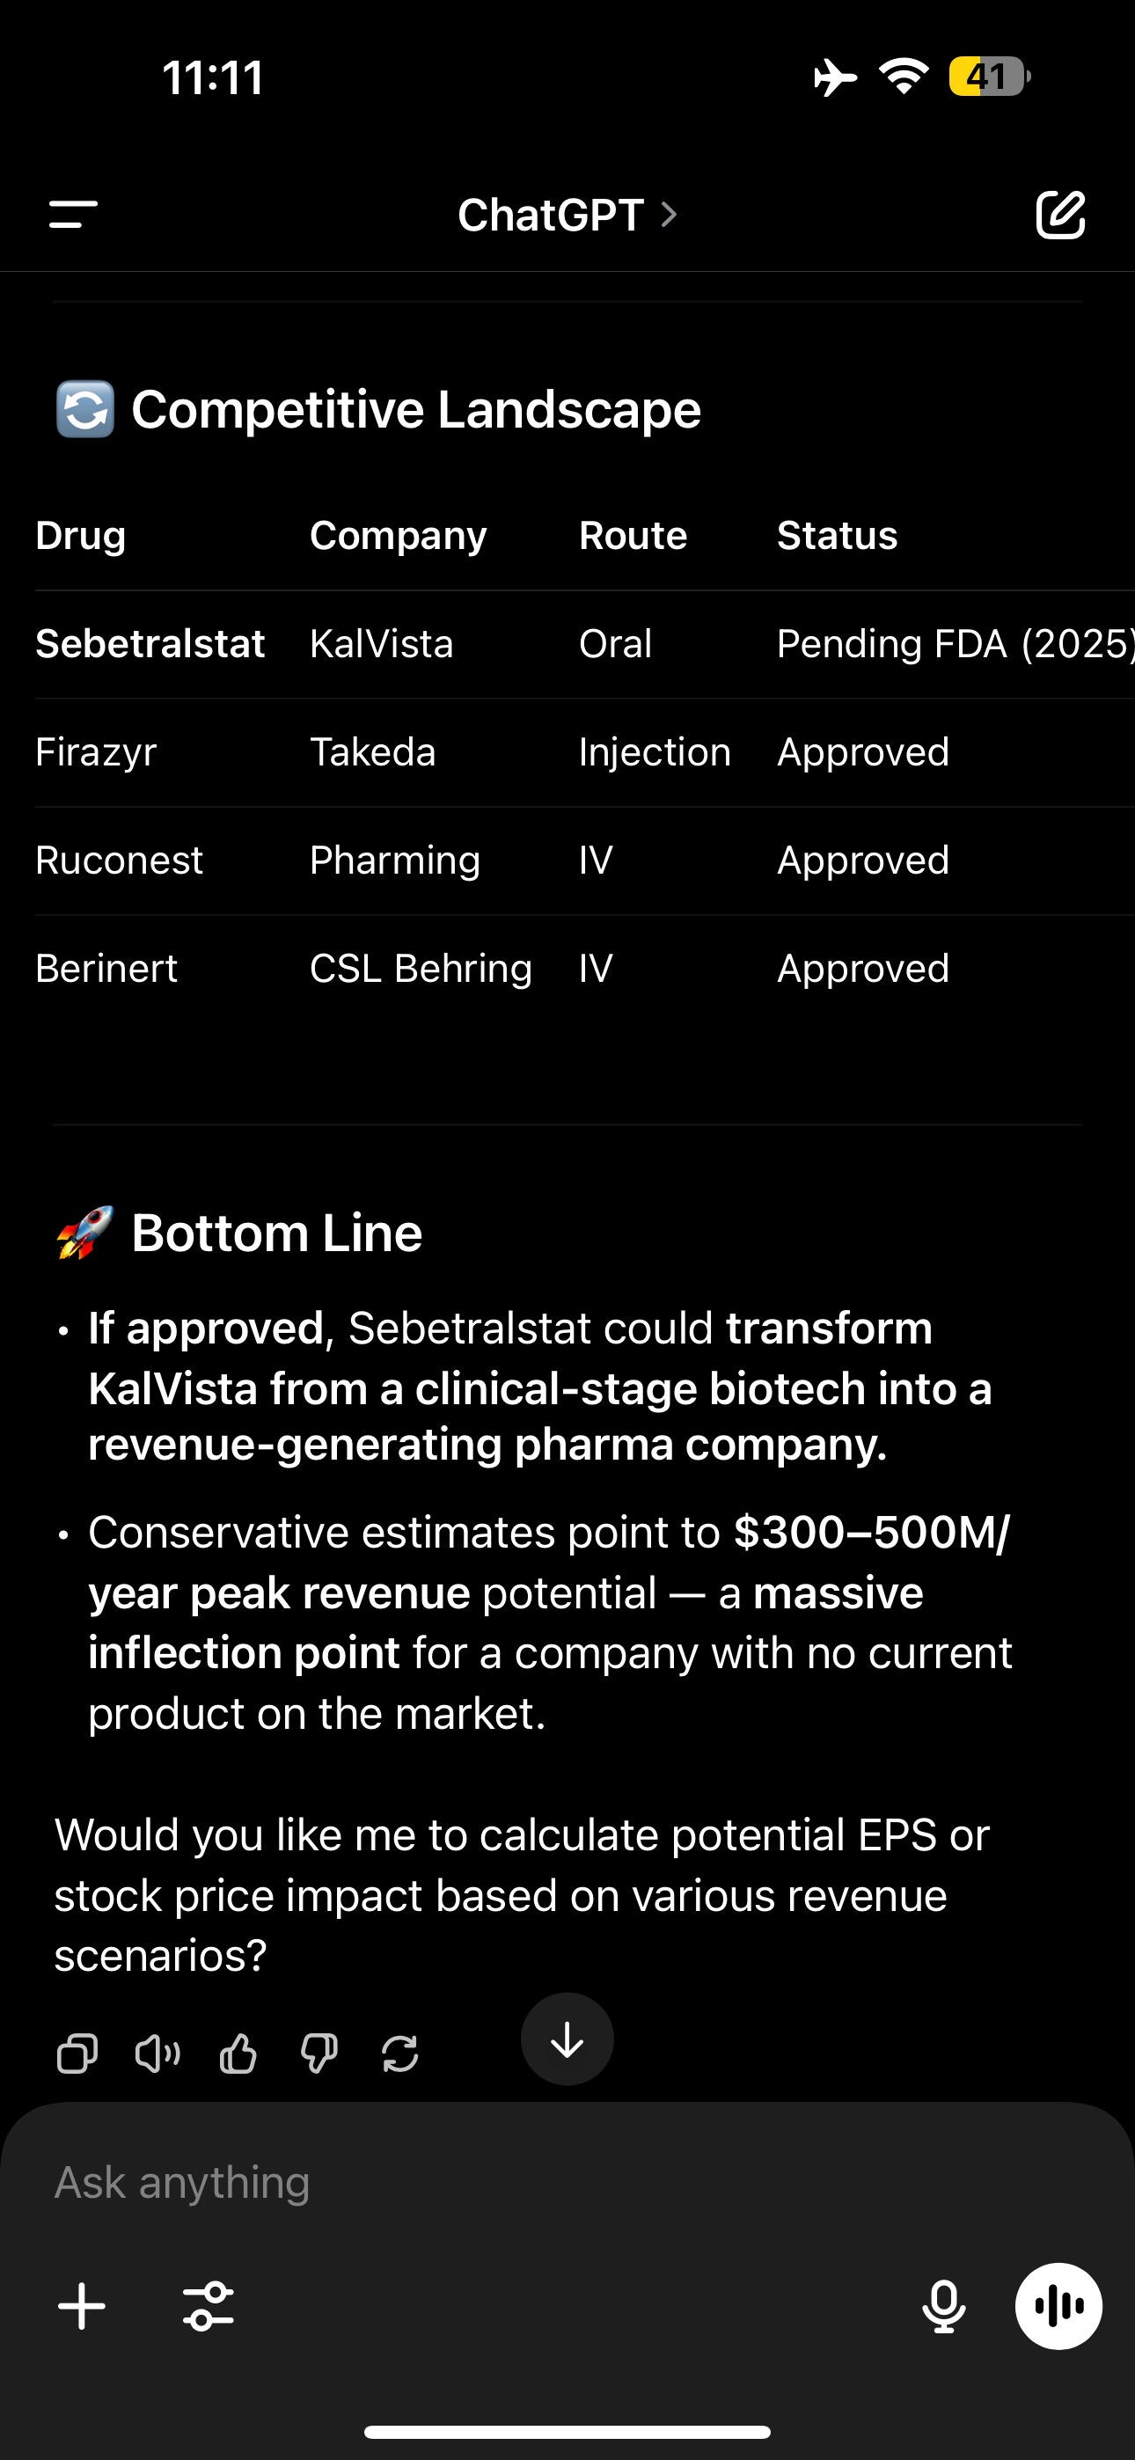Start a new chat with compose icon
This screenshot has width=1135, height=2460.
click(x=1060, y=215)
